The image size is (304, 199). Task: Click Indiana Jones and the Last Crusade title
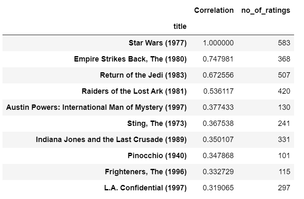[111, 140]
